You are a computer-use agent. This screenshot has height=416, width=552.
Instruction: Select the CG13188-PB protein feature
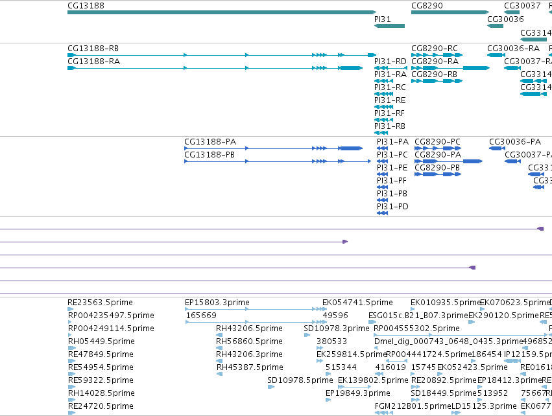[x=278, y=161]
